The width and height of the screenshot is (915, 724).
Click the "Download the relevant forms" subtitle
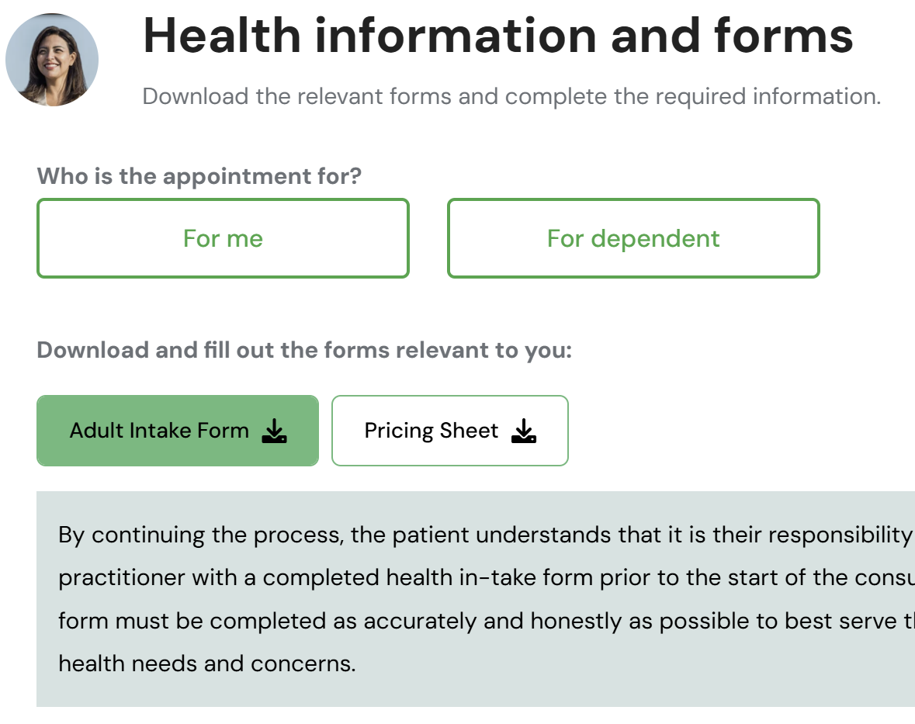[x=511, y=97]
